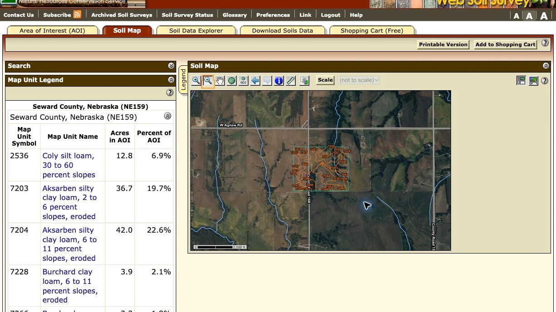Open help icon next to Add to Shopping Cart
Viewport: 556px width, 312px height.
(545, 44)
